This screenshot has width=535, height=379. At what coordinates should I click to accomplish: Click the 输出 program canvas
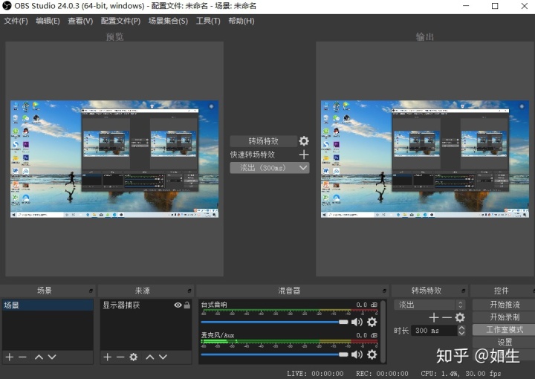tap(425, 159)
